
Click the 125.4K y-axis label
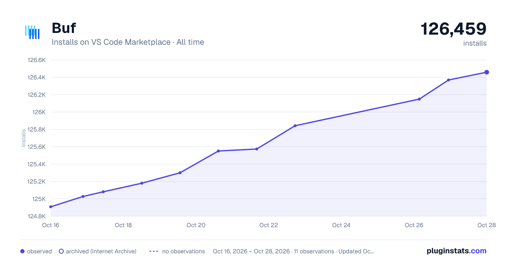(x=36, y=164)
